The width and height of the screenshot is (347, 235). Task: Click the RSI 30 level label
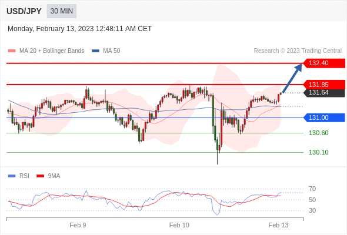tap(312, 210)
